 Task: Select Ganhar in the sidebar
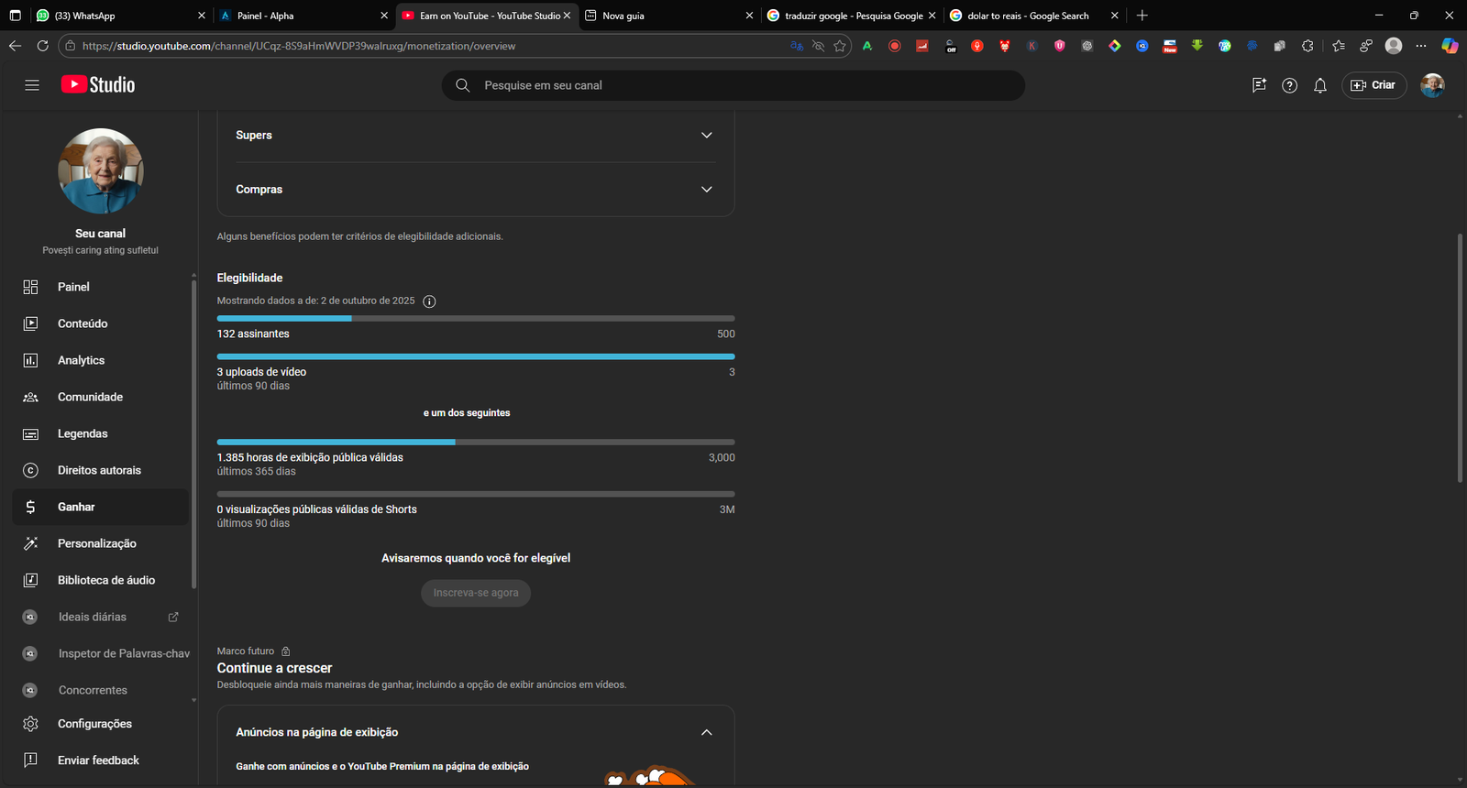(100, 507)
